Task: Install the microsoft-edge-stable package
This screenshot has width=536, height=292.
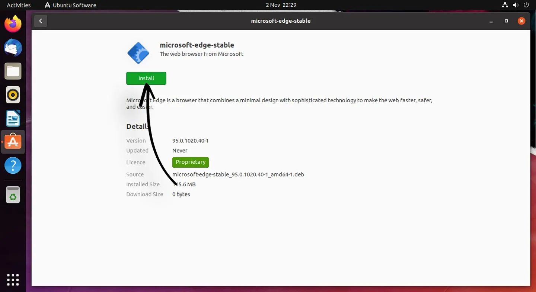Action: click(146, 78)
